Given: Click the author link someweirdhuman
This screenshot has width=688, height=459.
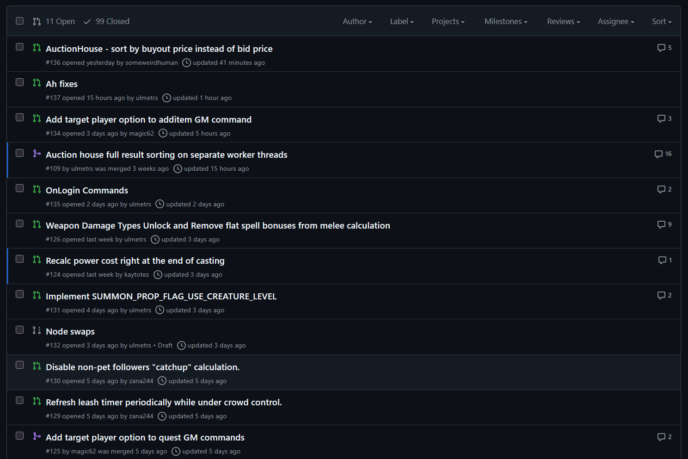Looking at the screenshot, I should [x=151, y=63].
